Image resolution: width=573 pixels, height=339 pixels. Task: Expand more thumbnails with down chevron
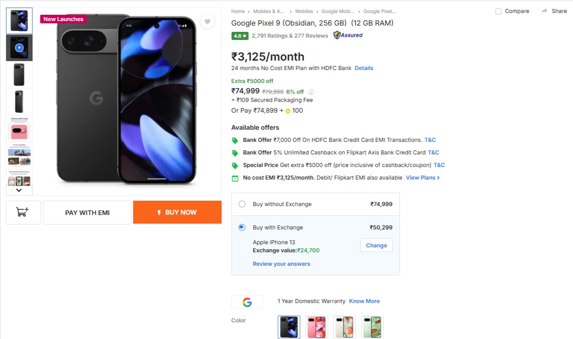[19, 190]
